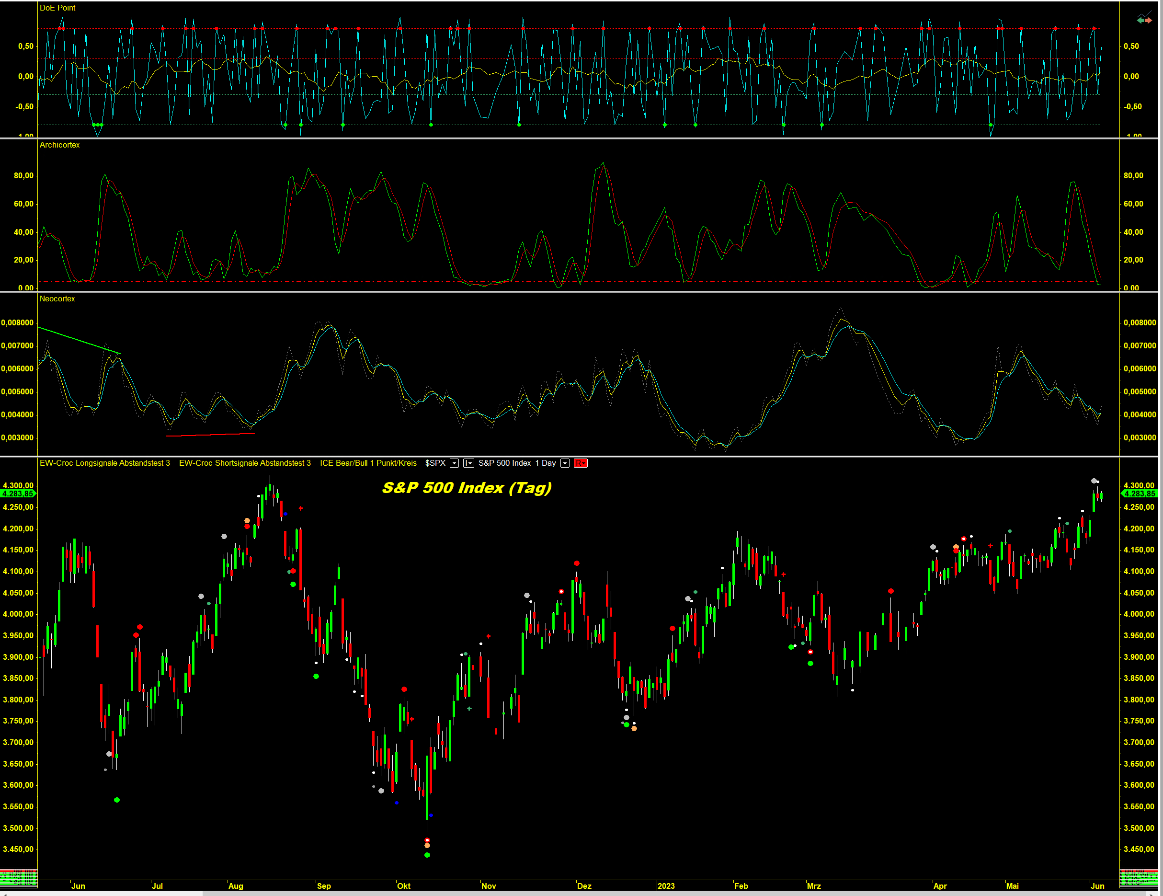Click bottom-left green grid corner icon

click(18, 878)
